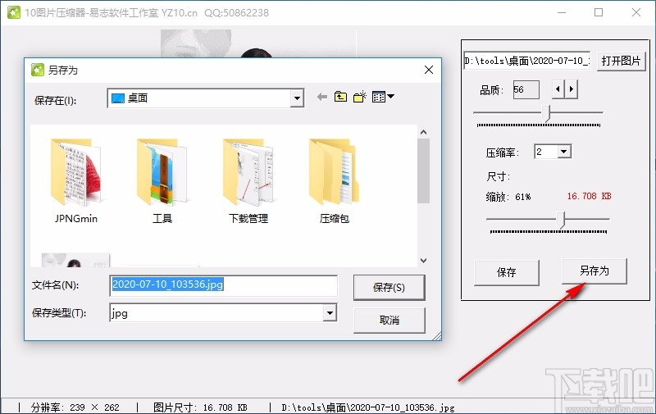Maximize the main window
Image resolution: width=656 pixels, height=414 pixels.
[x=599, y=12]
